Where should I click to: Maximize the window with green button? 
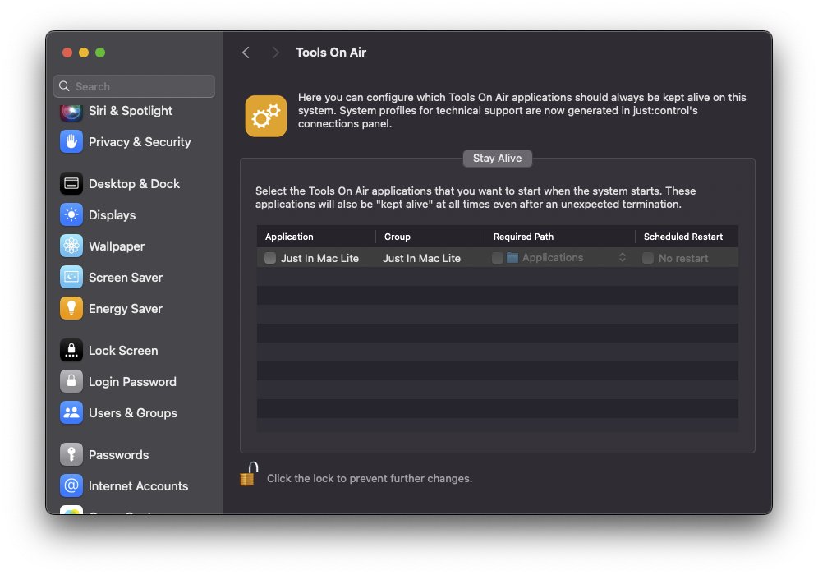coord(100,53)
